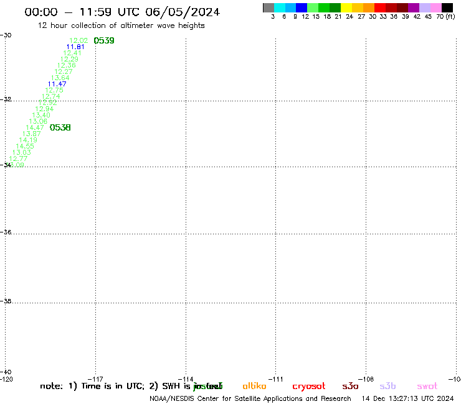The height and width of the screenshot is (404, 461).
Task: Click the blue wave height value 11.47
Action: (57, 84)
